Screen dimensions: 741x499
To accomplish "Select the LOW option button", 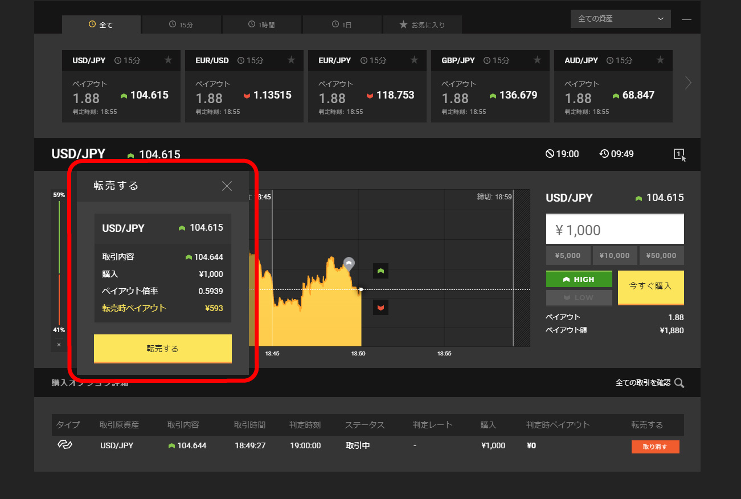I will (579, 297).
